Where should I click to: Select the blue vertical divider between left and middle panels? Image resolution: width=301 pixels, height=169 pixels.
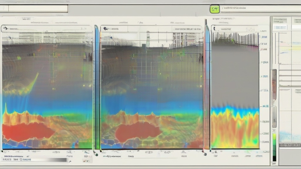click(96, 88)
